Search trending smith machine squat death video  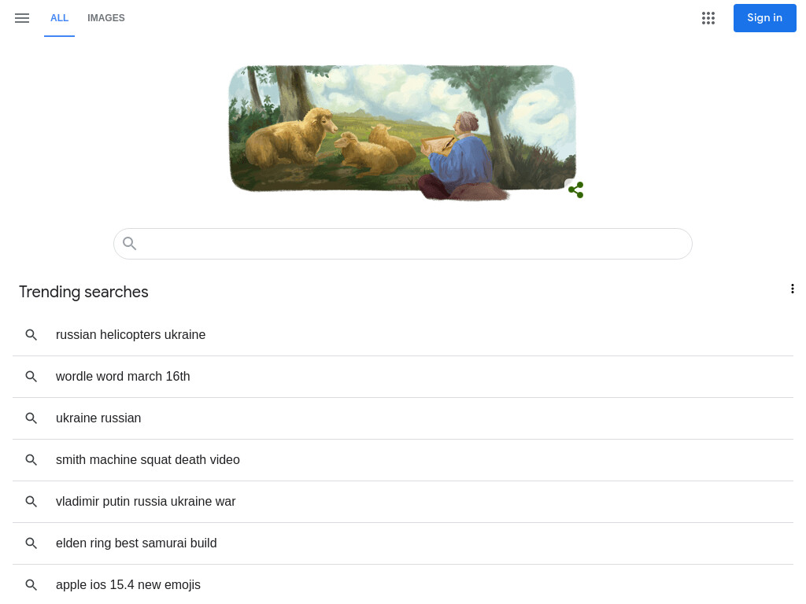click(403, 459)
